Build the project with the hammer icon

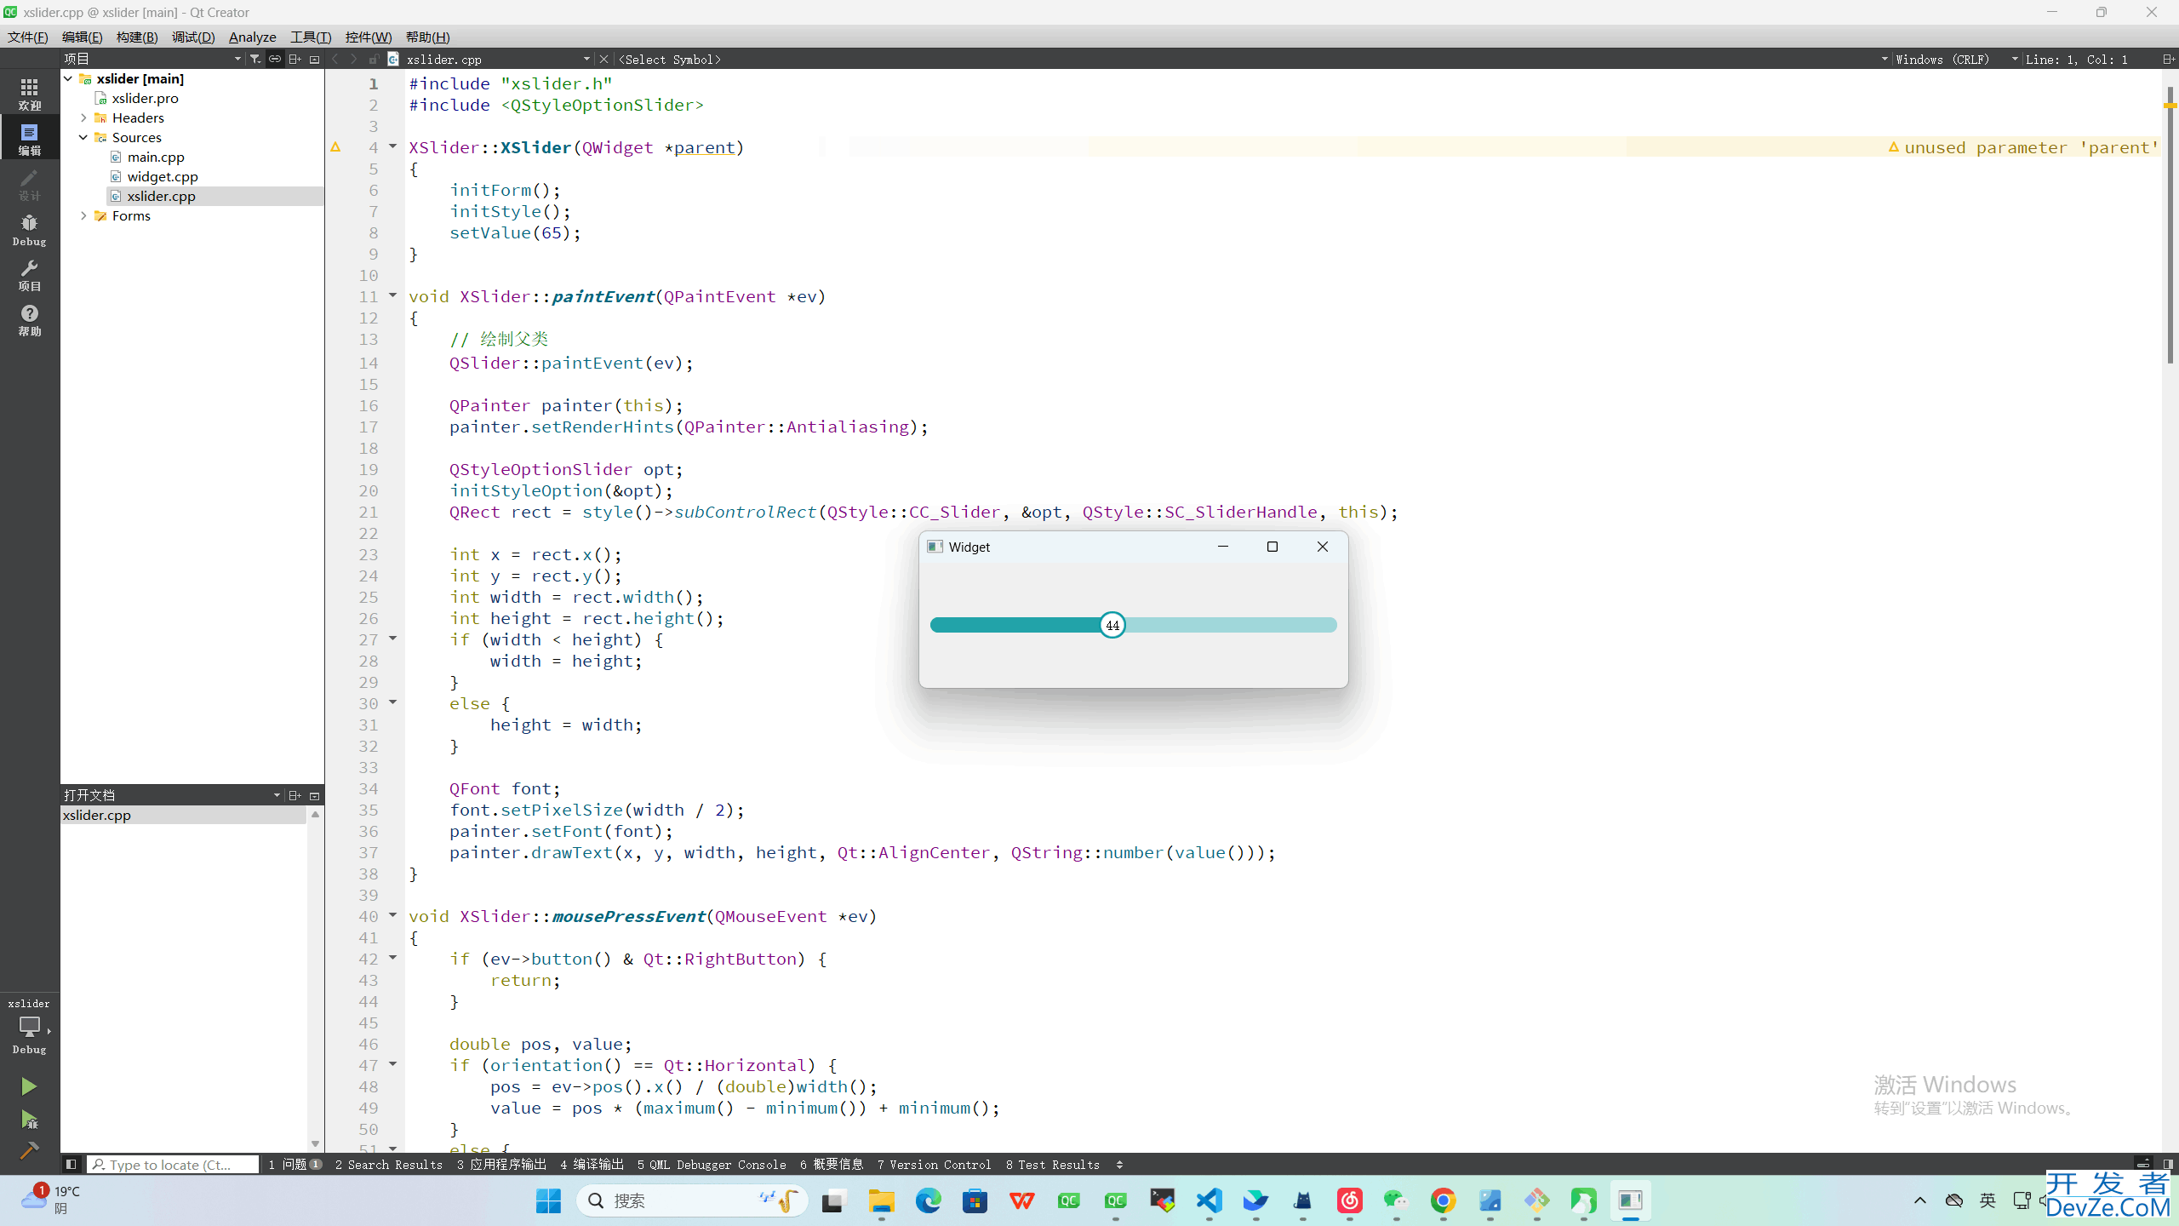click(x=29, y=1151)
